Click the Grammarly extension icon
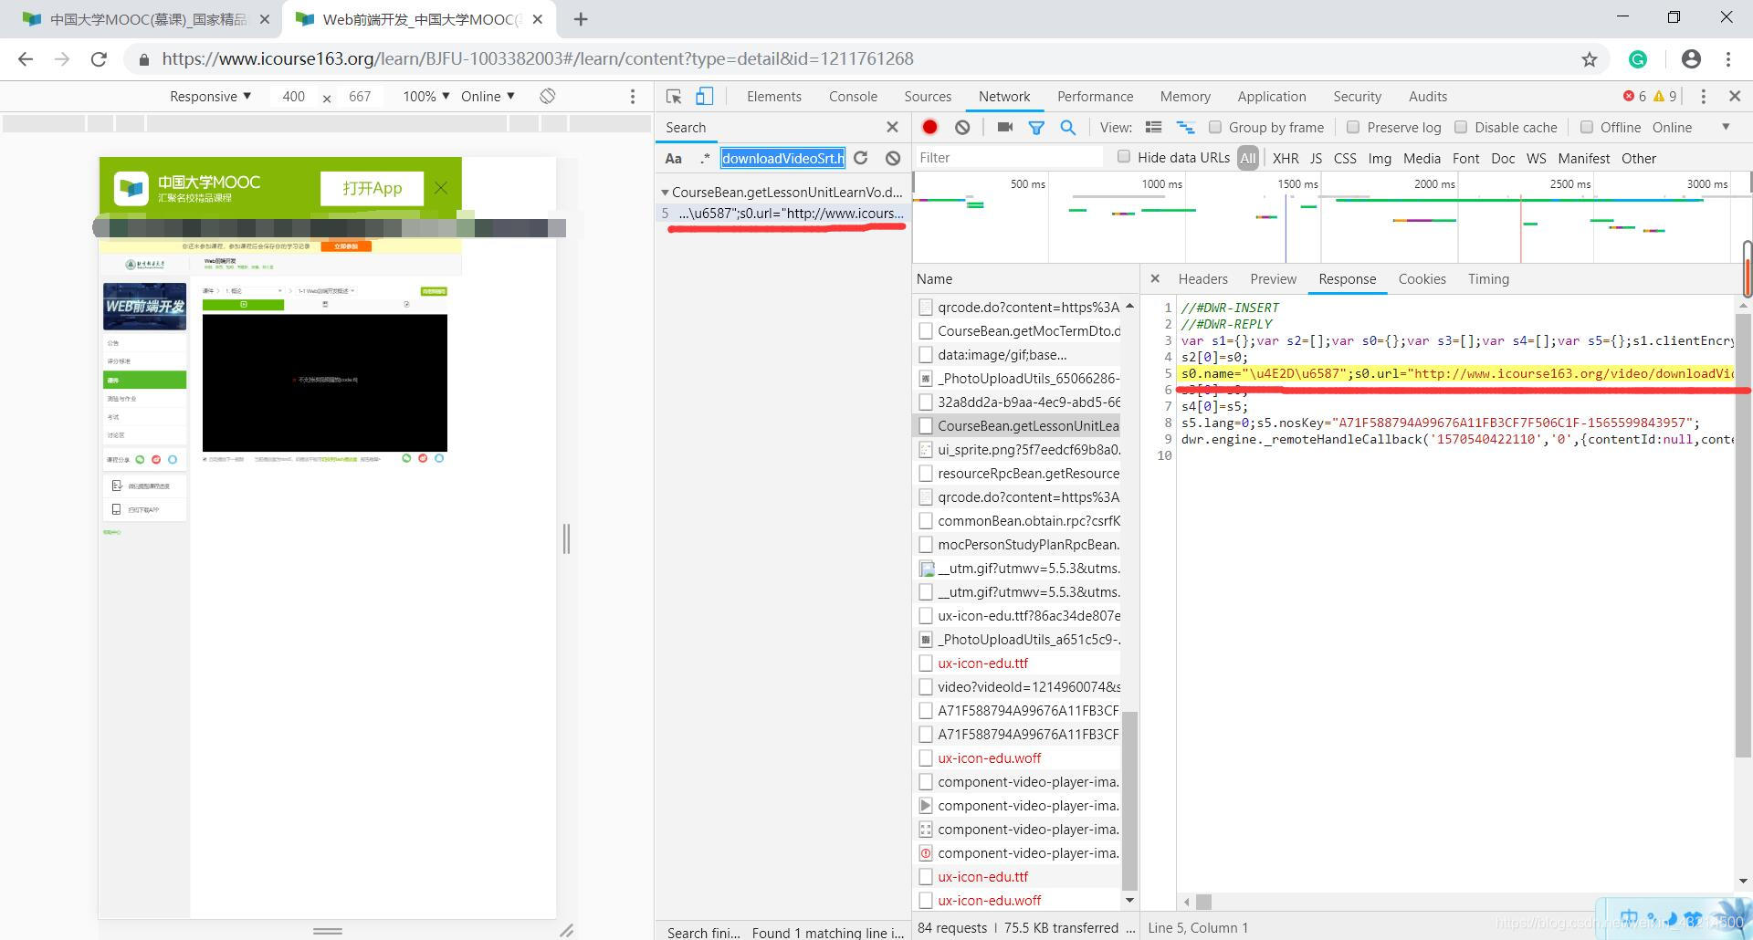Image resolution: width=1753 pixels, height=940 pixels. [x=1638, y=59]
